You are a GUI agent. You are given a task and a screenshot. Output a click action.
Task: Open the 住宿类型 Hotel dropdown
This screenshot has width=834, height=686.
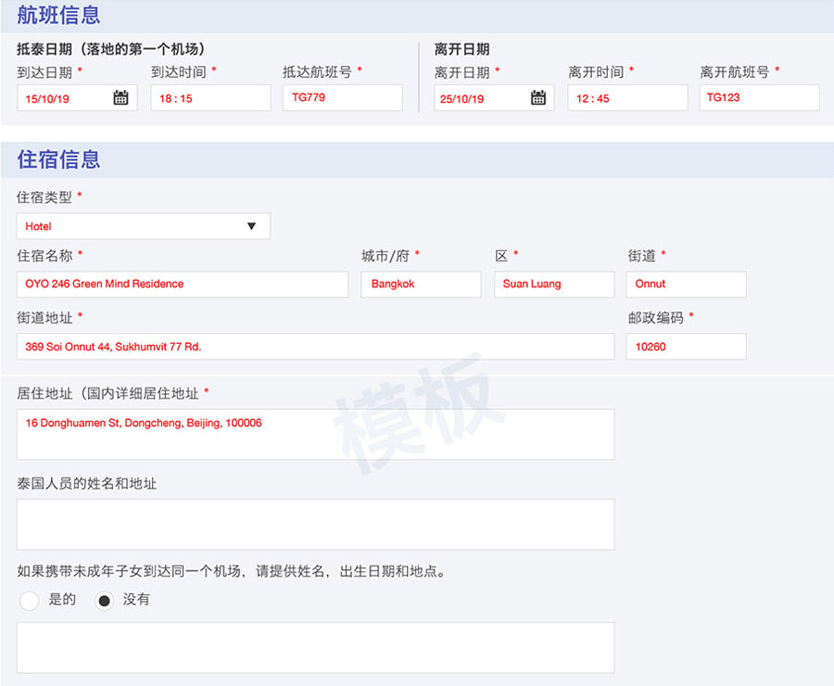coord(143,226)
